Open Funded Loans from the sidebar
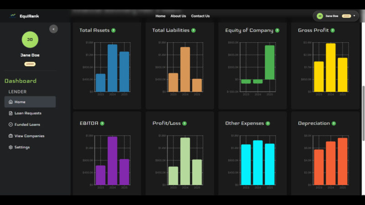The width and height of the screenshot is (365, 205). [27, 124]
